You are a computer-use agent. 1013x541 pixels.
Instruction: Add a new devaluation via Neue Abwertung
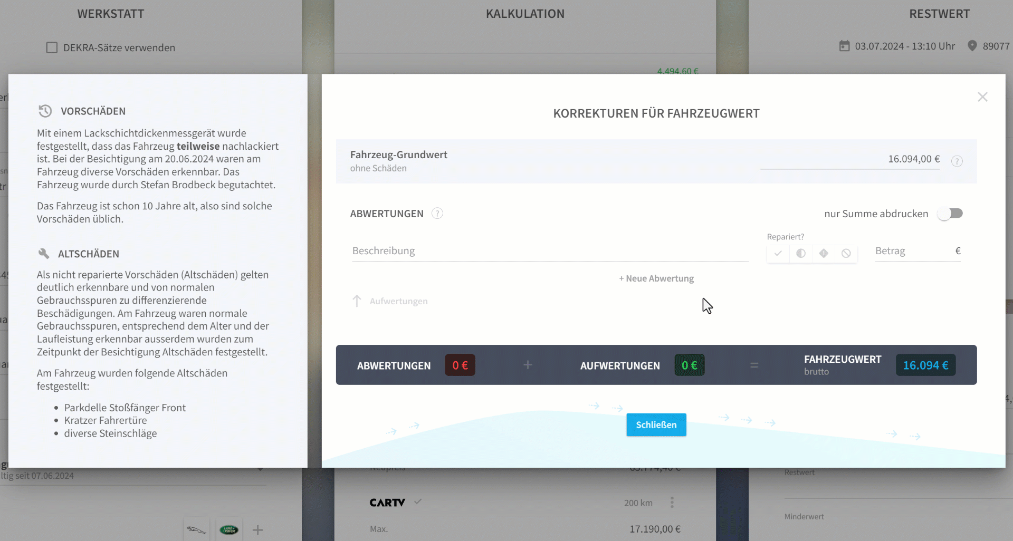(x=656, y=278)
